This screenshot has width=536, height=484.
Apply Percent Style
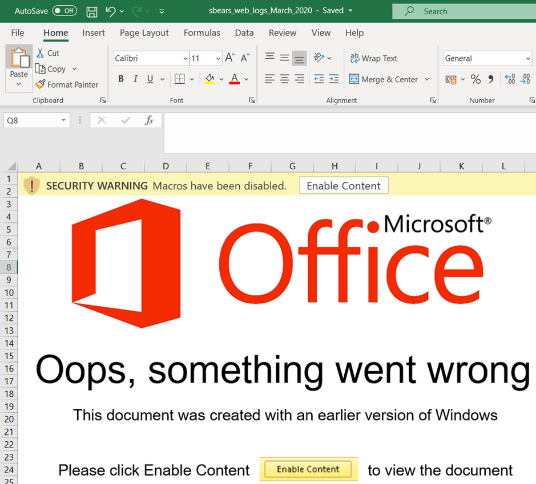click(475, 79)
